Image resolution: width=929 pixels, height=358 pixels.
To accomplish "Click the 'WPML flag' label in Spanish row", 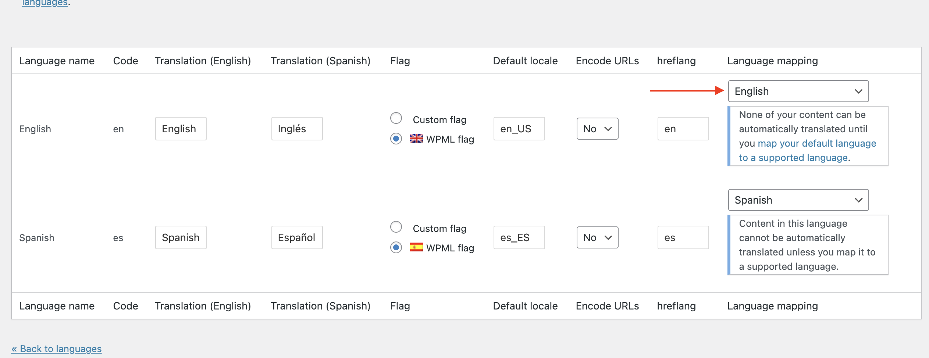I will pyautogui.click(x=450, y=248).
